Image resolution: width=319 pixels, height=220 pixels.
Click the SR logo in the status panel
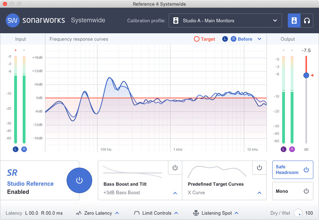pos(12,173)
